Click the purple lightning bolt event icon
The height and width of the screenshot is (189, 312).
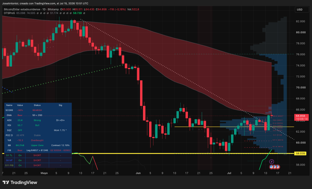(x=272, y=162)
